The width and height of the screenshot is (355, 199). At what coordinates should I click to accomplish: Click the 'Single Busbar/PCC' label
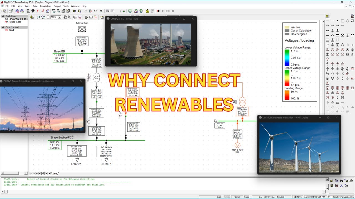pyautogui.click(x=62, y=137)
